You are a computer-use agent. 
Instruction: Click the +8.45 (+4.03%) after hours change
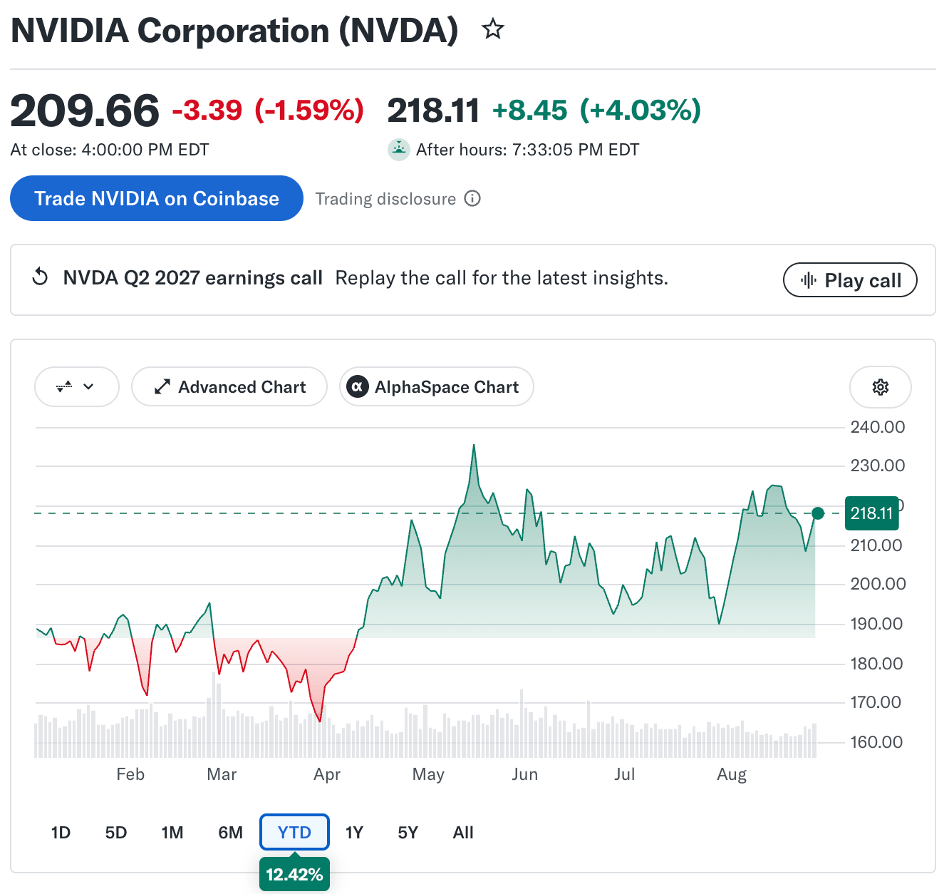[x=597, y=111]
